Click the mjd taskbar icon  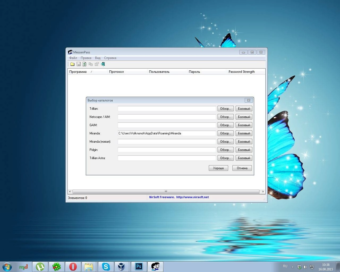[x=24, y=267]
